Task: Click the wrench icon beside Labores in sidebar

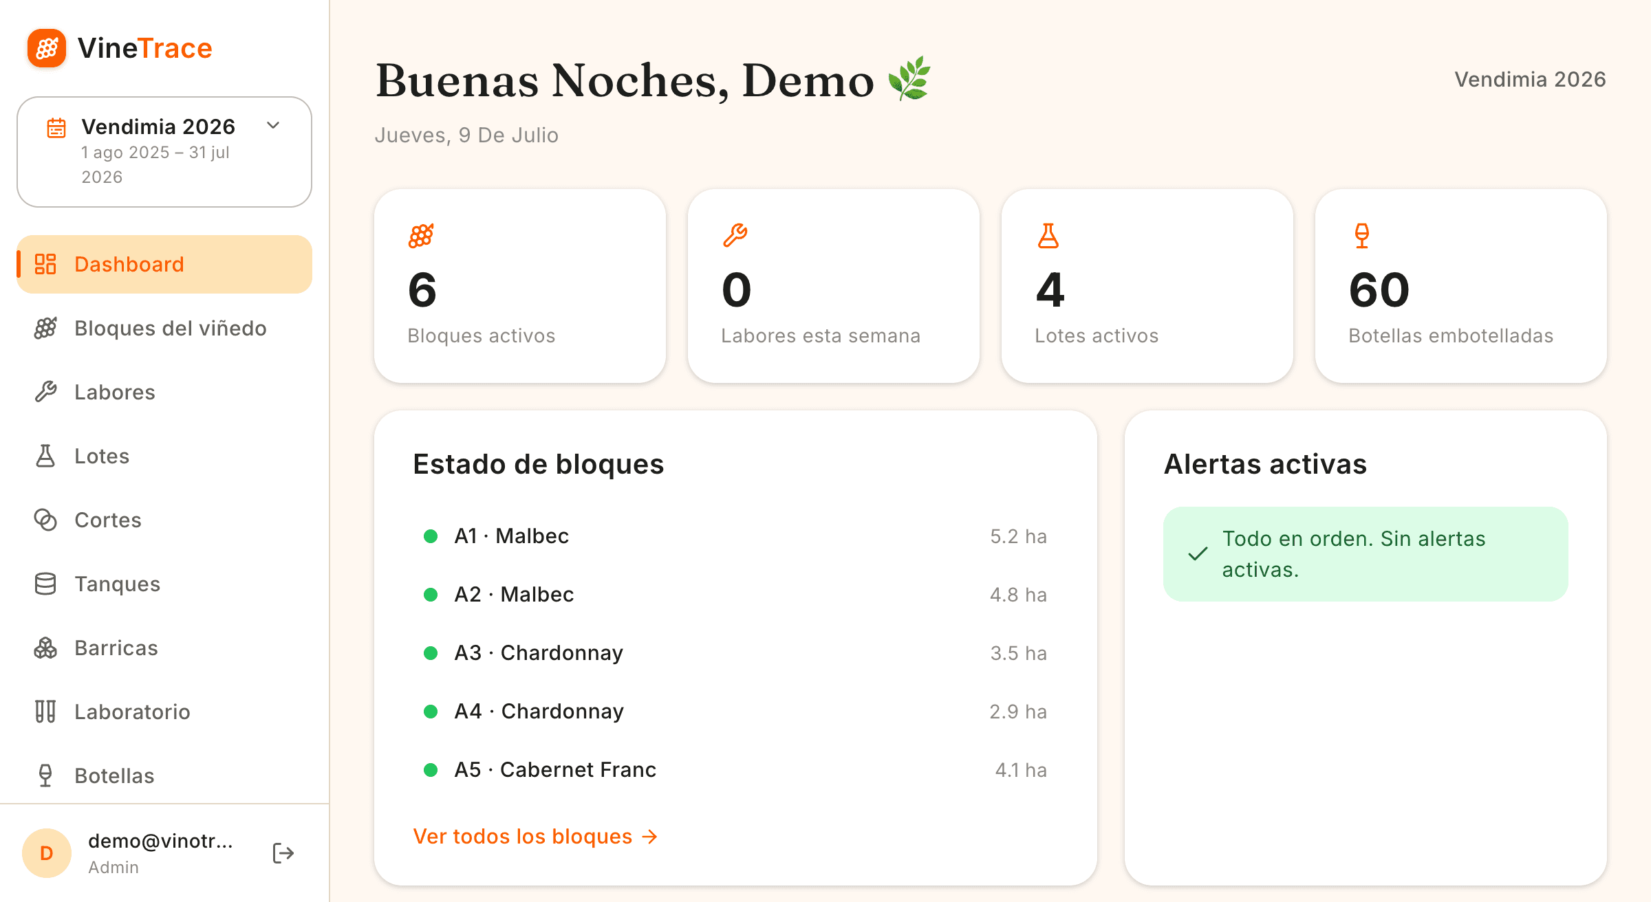Action: (x=45, y=392)
